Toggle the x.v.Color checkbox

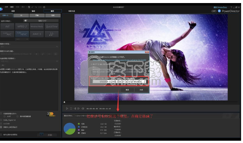click(x=1, y=124)
